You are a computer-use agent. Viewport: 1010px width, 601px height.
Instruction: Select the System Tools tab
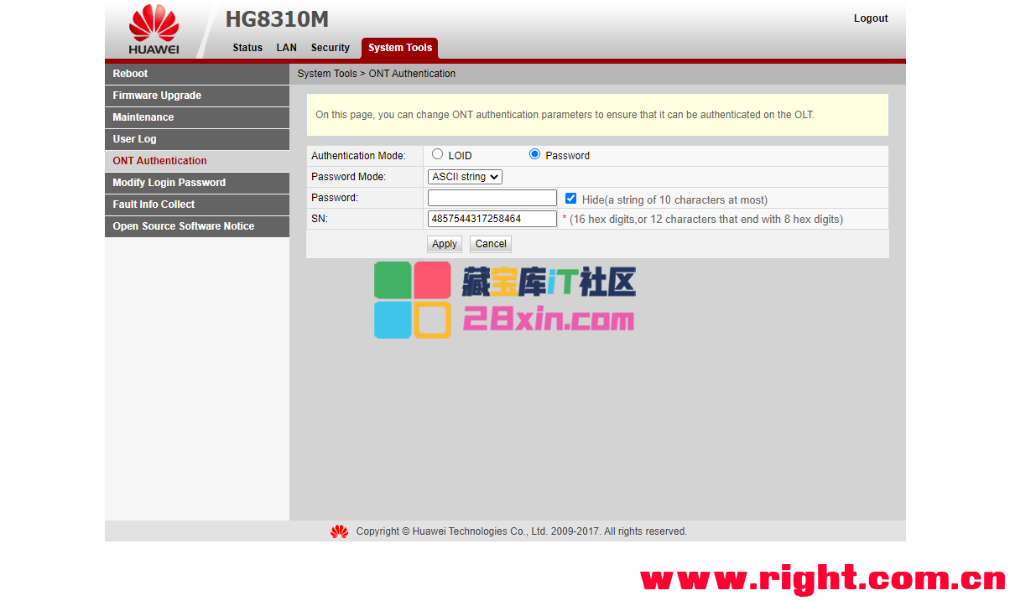[400, 48]
